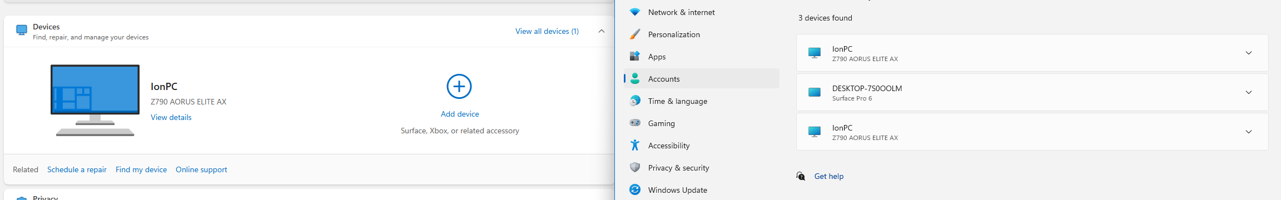Click the Get help link
Image resolution: width=1281 pixels, height=200 pixels.
coord(829,176)
